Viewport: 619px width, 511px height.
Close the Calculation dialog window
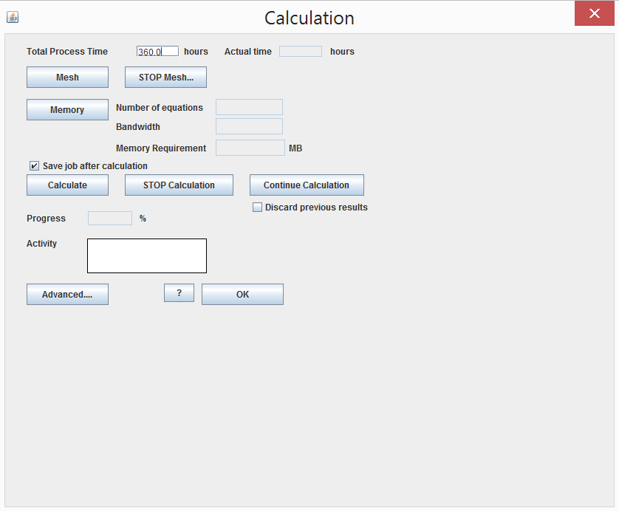pos(594,13)
